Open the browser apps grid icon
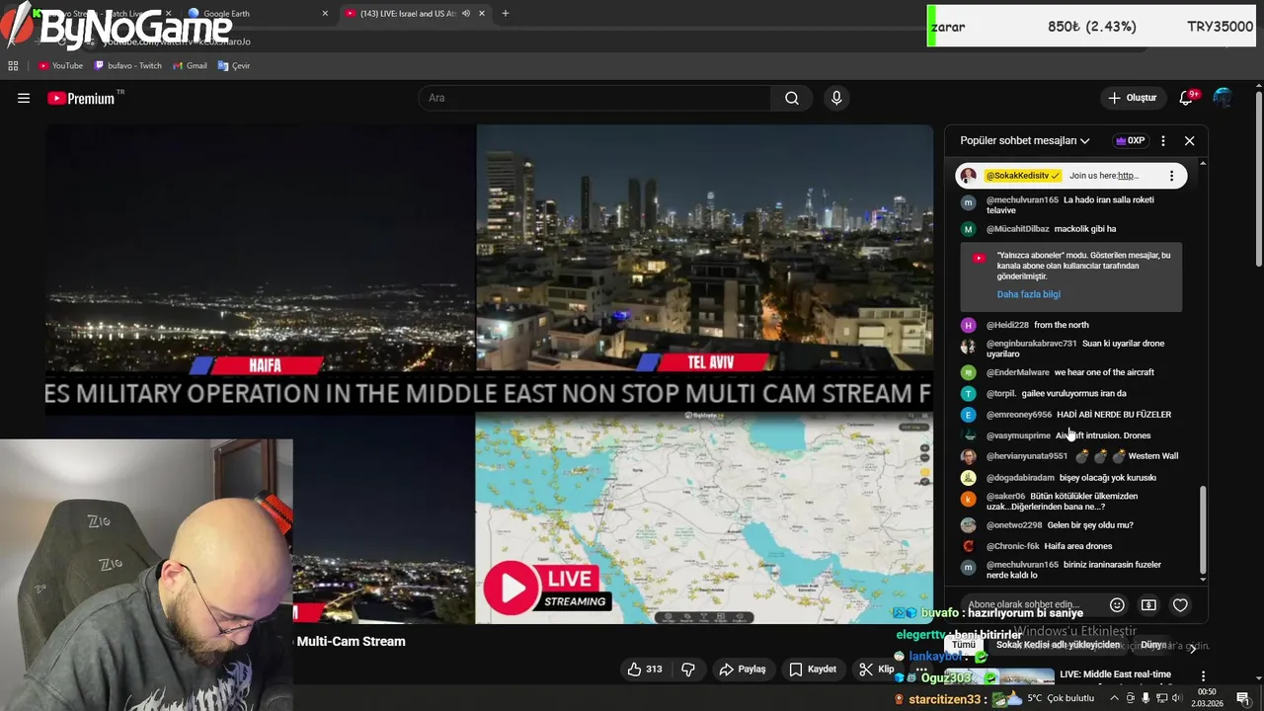The height and width of the screenshot is (711, 1264). [13, 66]
